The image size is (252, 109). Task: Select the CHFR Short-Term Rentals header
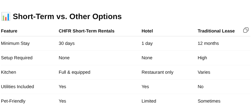87,31
